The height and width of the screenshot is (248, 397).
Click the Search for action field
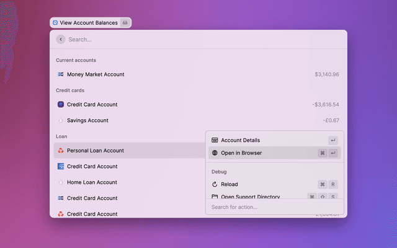point(273,207)
